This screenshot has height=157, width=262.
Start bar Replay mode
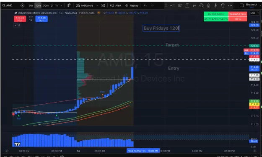[132, 5]
